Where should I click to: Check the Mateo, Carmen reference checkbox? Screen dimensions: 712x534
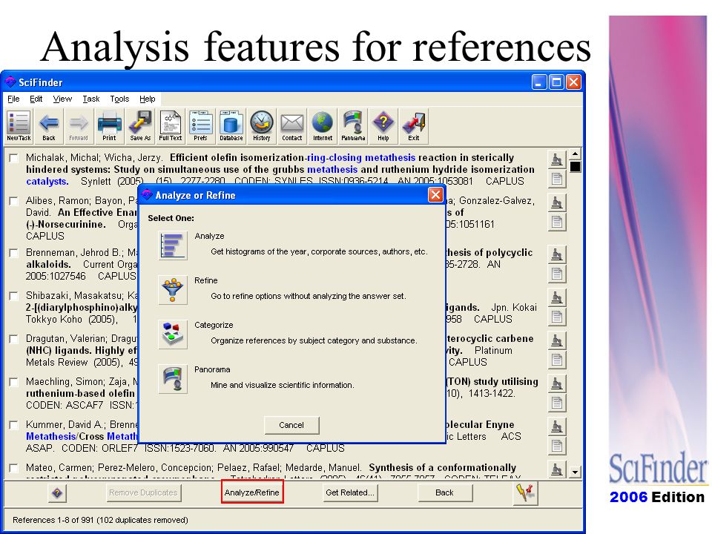click(13, 468)
